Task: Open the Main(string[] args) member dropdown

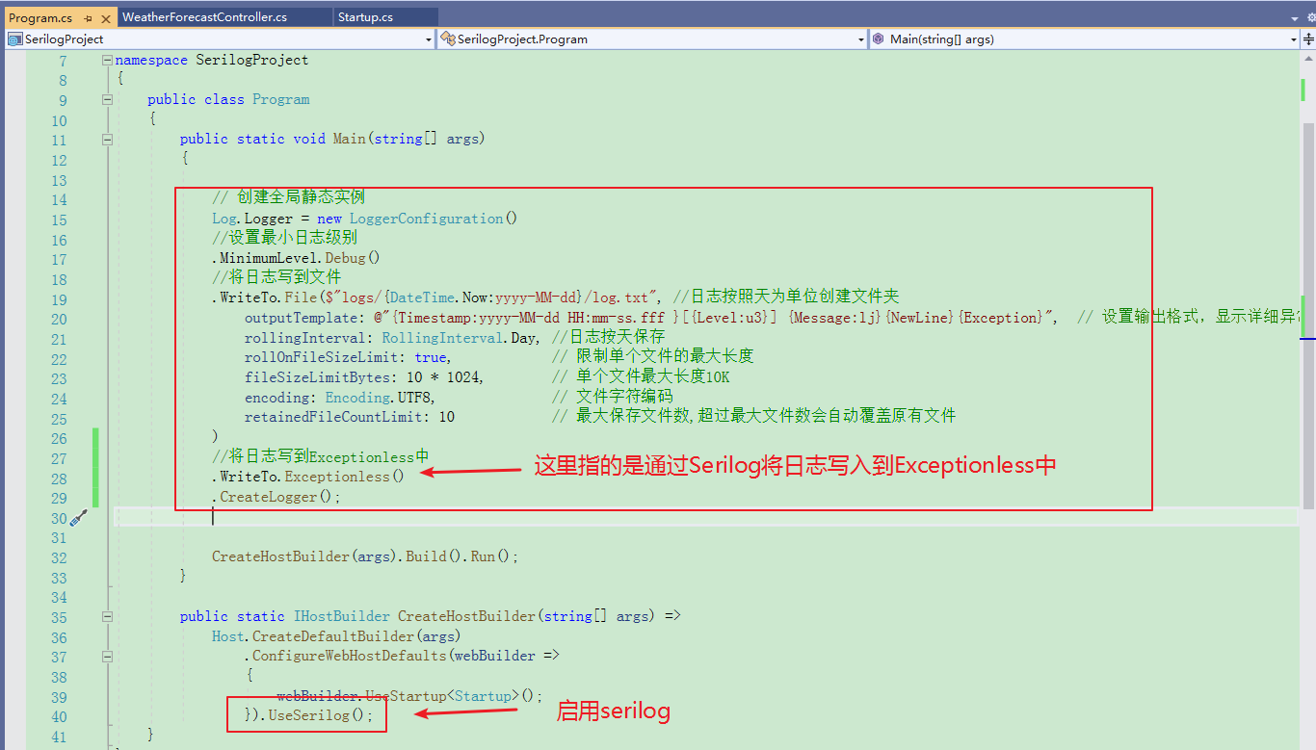Action: click(1293, 39)
